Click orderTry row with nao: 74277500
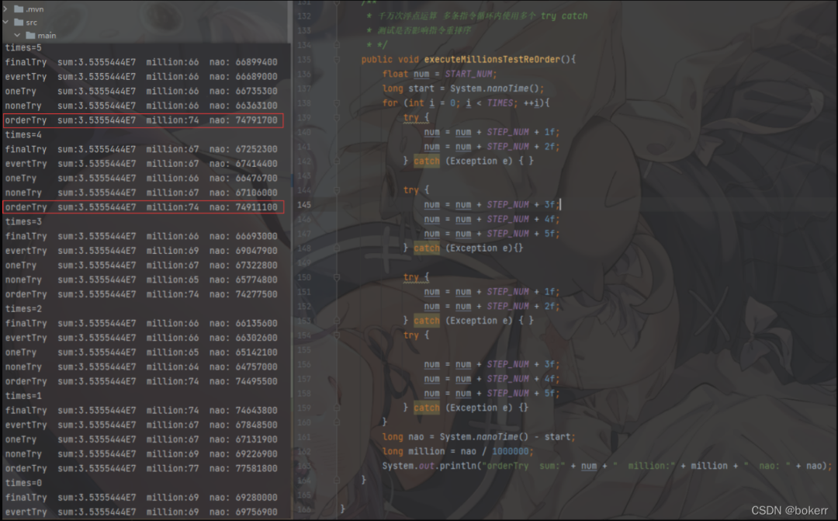The width and height of the screenshot is (838, 521). point(141,294)
